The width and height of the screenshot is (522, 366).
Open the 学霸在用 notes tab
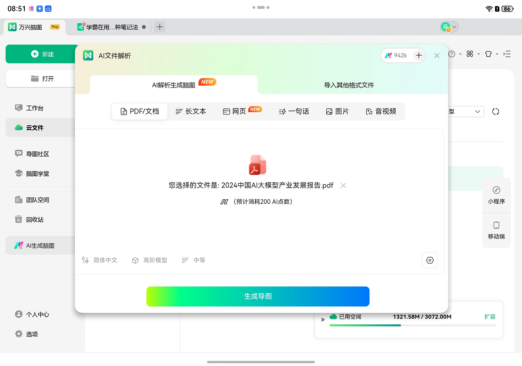tap(110, 27)
